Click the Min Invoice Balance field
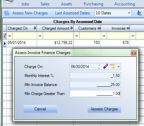The image size is (144, 126). coord(95,85)
